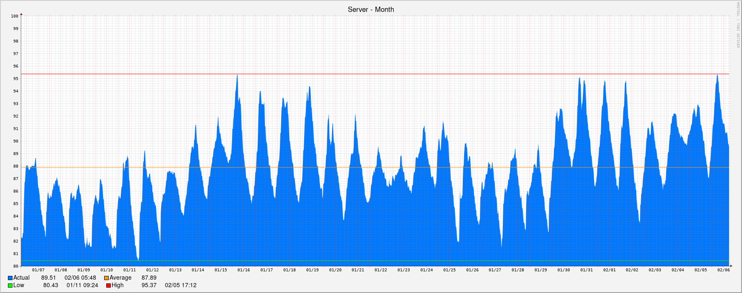
Task: Click the 01/16 date label on x-axis
Action: coord(244,270)
